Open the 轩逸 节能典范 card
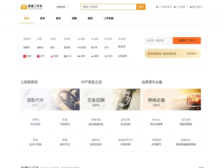The width and height of the screenshot is (224, 168). (x=65, y=122)
